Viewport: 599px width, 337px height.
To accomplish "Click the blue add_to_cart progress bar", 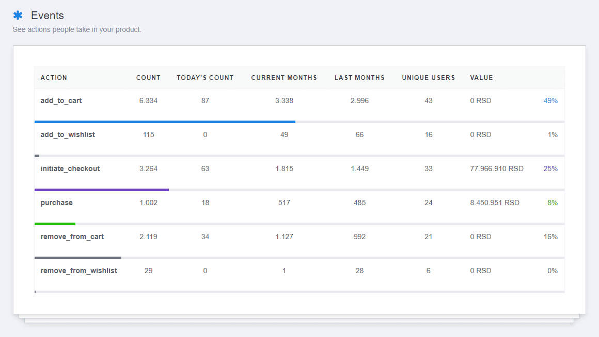I will click(165, 122).
